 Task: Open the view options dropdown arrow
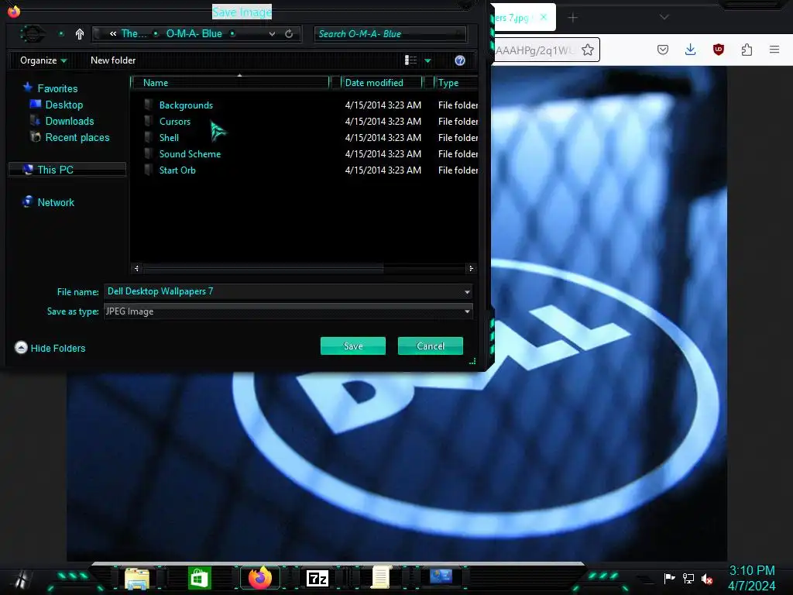pos(427,60)
